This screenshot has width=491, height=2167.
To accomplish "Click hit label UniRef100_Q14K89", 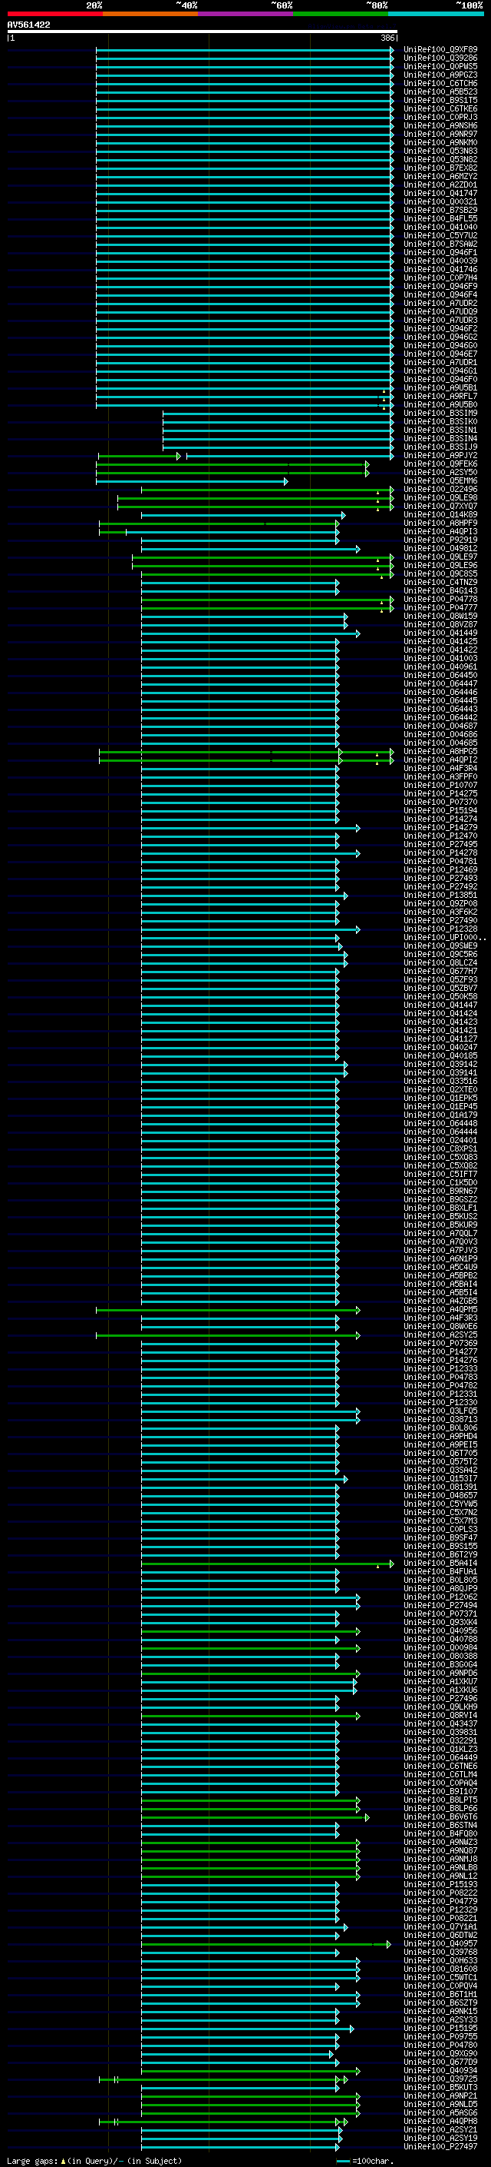I will [440, 514].
